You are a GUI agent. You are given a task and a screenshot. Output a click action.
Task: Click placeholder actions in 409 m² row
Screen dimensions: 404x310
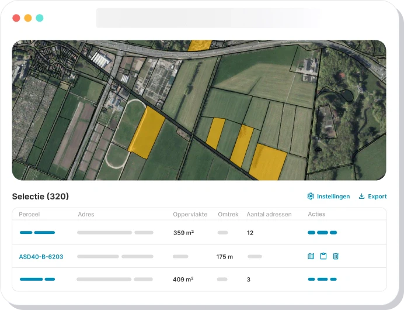click(322, 279)
